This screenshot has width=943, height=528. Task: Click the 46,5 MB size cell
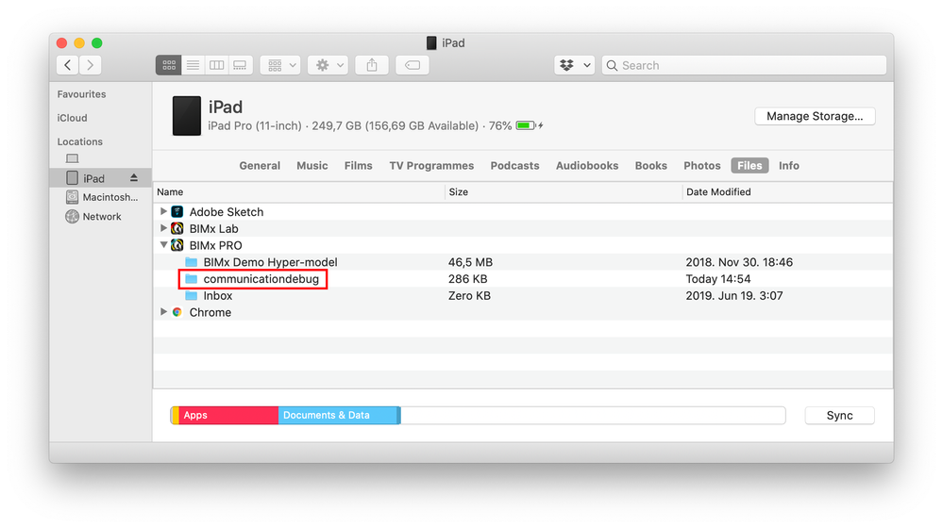tap(470, 262)
